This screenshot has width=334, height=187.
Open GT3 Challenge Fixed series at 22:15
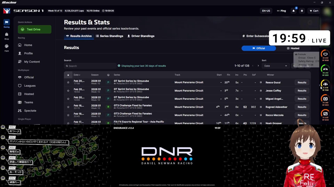(x=133, y=105)
